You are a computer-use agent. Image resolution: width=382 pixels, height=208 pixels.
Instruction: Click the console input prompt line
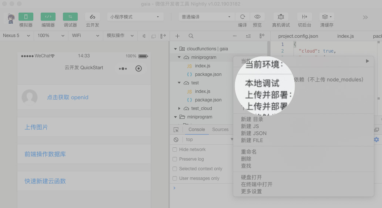tap(276, 188)
